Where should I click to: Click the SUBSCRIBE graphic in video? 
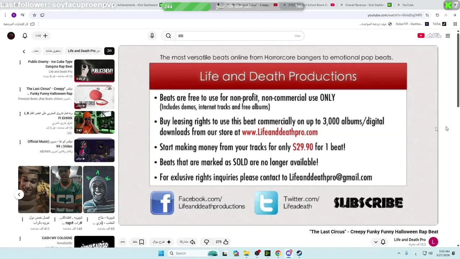point(368,203)
